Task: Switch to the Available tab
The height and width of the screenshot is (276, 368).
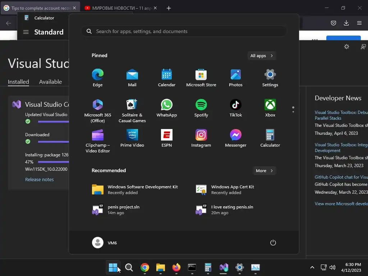Action: click(x=50, y=82)
